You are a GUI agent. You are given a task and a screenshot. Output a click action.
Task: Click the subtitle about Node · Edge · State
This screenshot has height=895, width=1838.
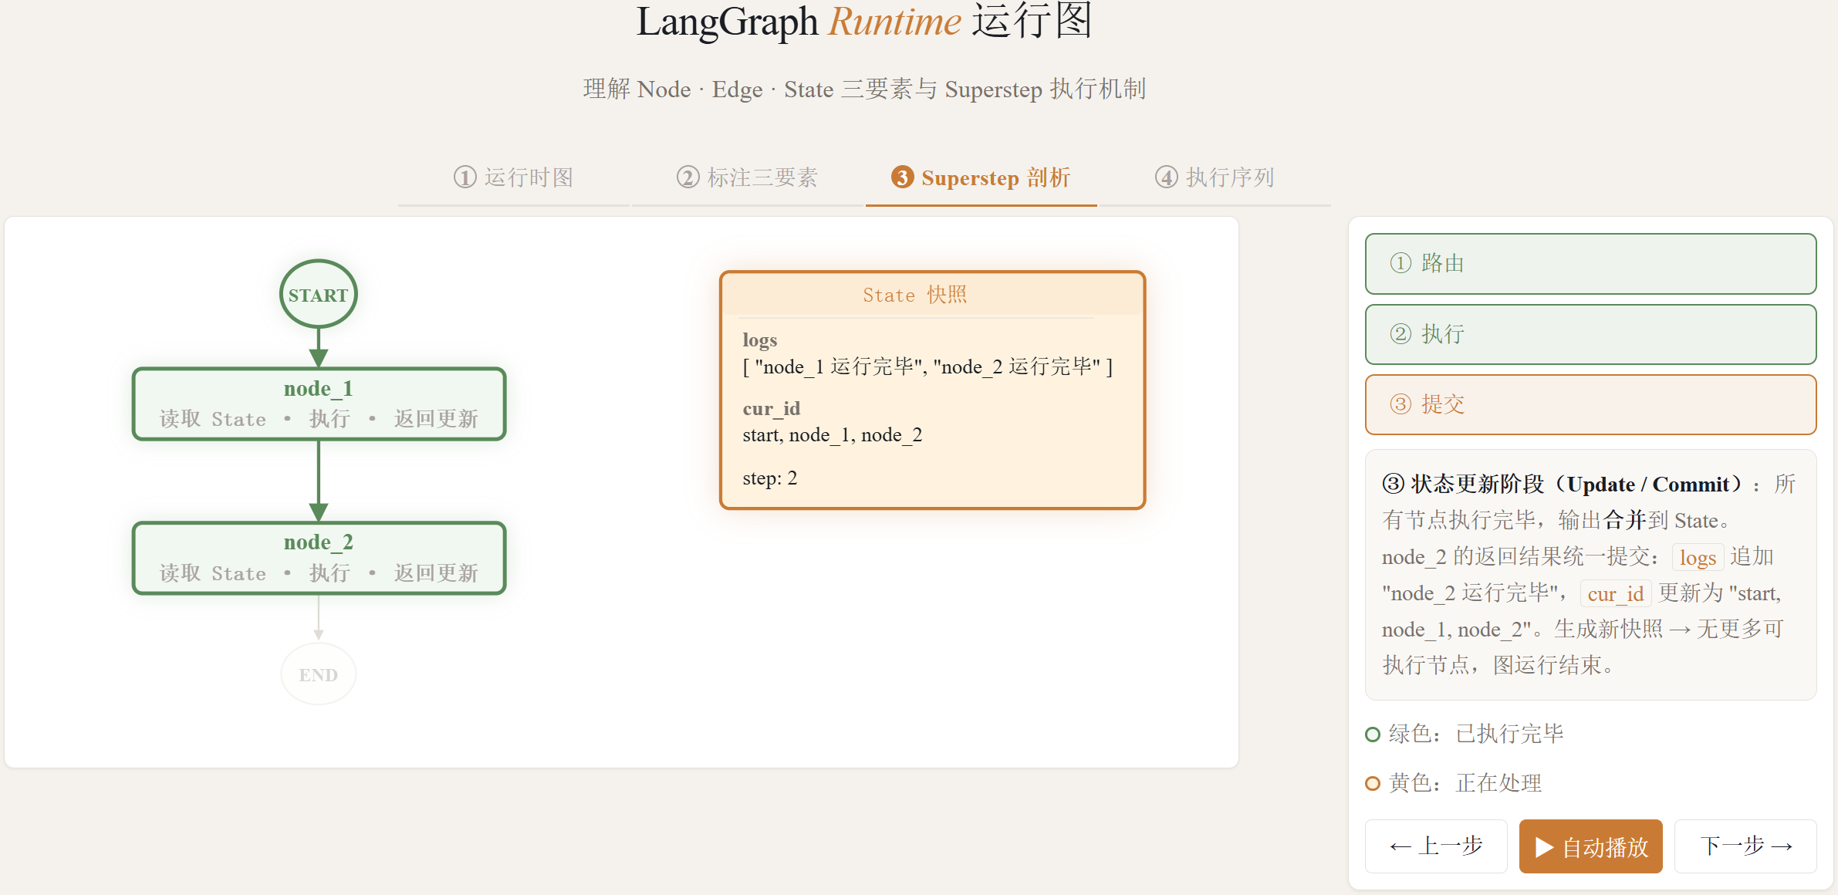pyautogui.click(x=864, y=89)
